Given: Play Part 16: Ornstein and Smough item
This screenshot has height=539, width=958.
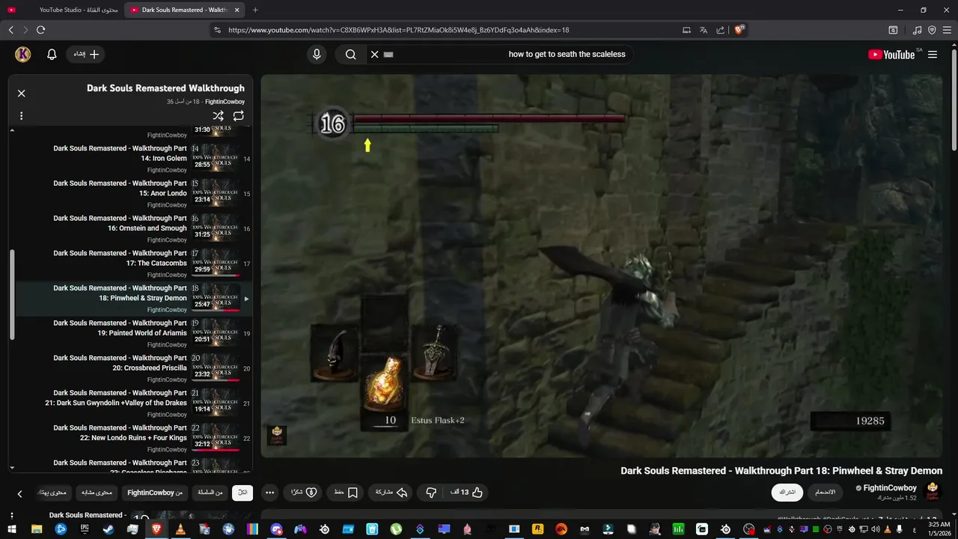Looking at the screenshot, I should (133, 228).
